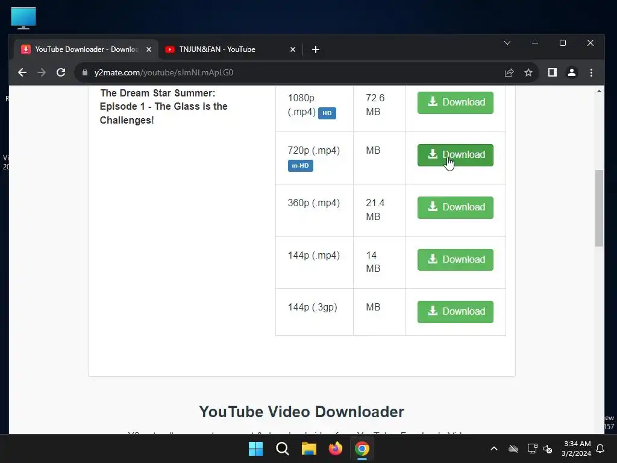Bookmark this page with the star icon
617x463 pixels.
tap(528, 72)
